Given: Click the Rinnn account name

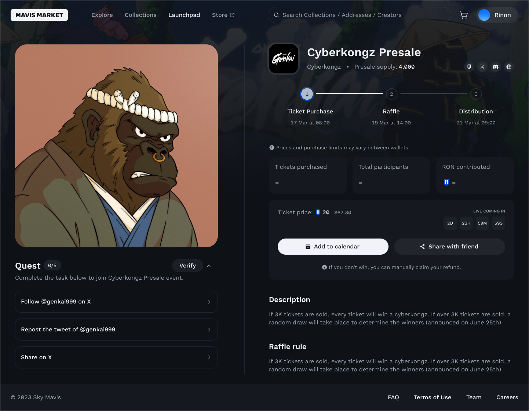Looking at the screenshot, I should [x=503, y=15].
